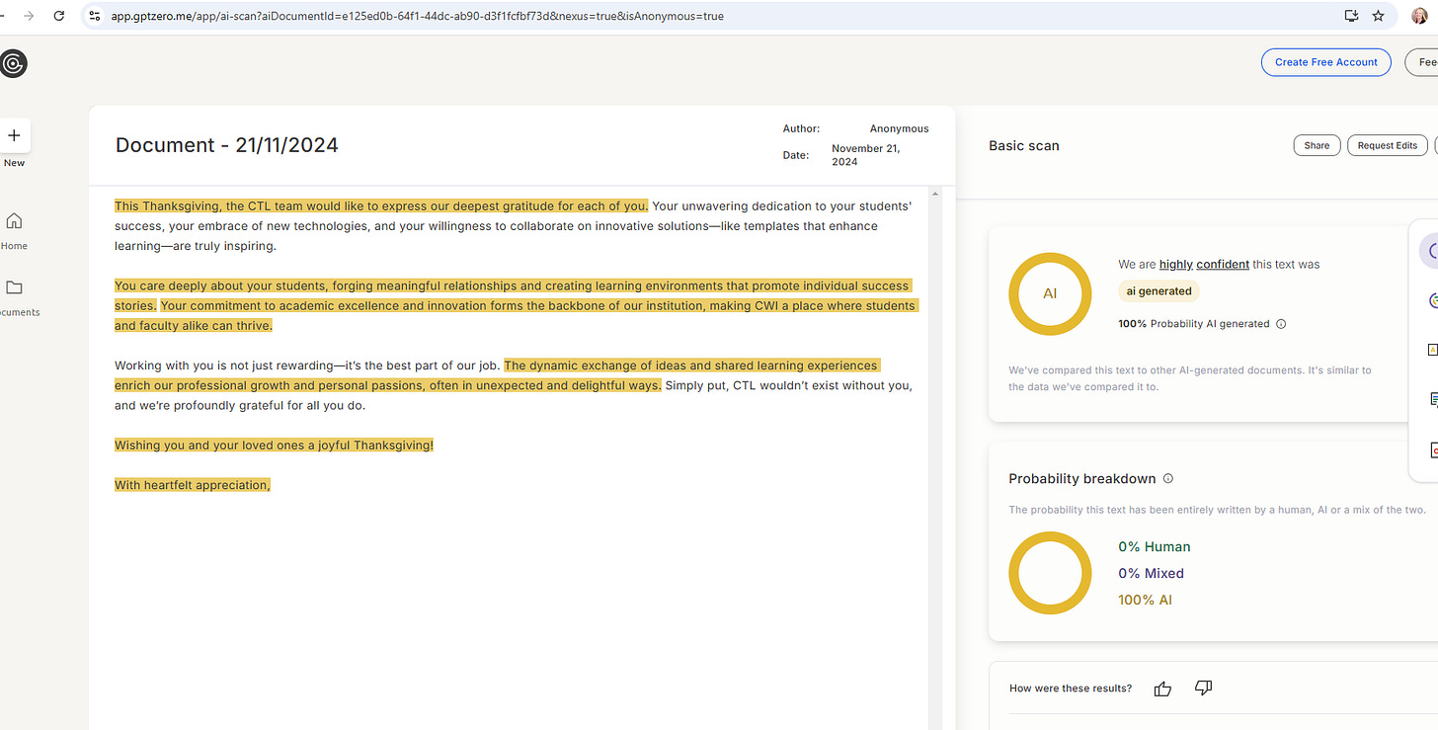Screen dimensions: 1438x730
Task: Open the Home sidebar icon
Action: point(14,220)
